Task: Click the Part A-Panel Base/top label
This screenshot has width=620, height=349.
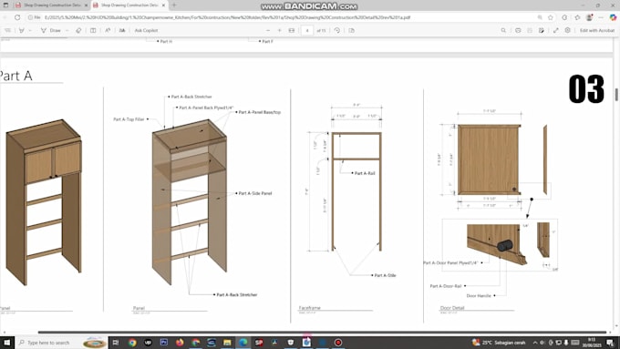Action: tap(259, 112)
